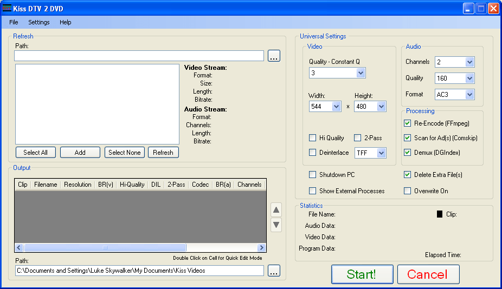Click the Kiss app icon in title bar
The image size is (502, 289).
click(x=7, y=8)
